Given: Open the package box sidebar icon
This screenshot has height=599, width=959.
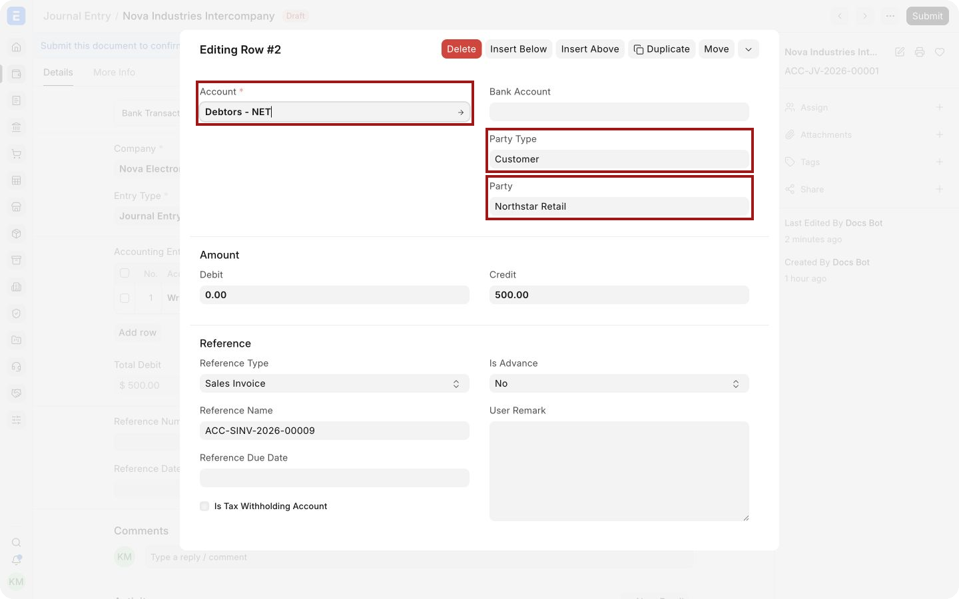Looking at the screenshot, I should (17, 234).
